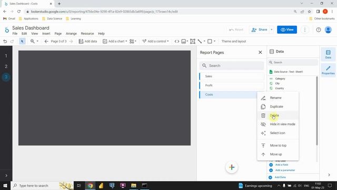The height and width of the screenshot is (190, 337).
Task: Toggle Hide in view mode
Action: pyautogui.click(x=277, y=125)
